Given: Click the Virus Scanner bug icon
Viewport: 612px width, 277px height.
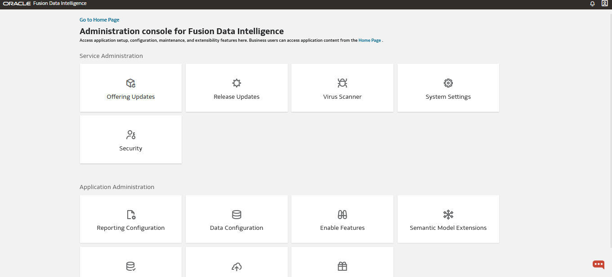Looking at the screenshot, I should pyautogui.click(x=342, y=83).
